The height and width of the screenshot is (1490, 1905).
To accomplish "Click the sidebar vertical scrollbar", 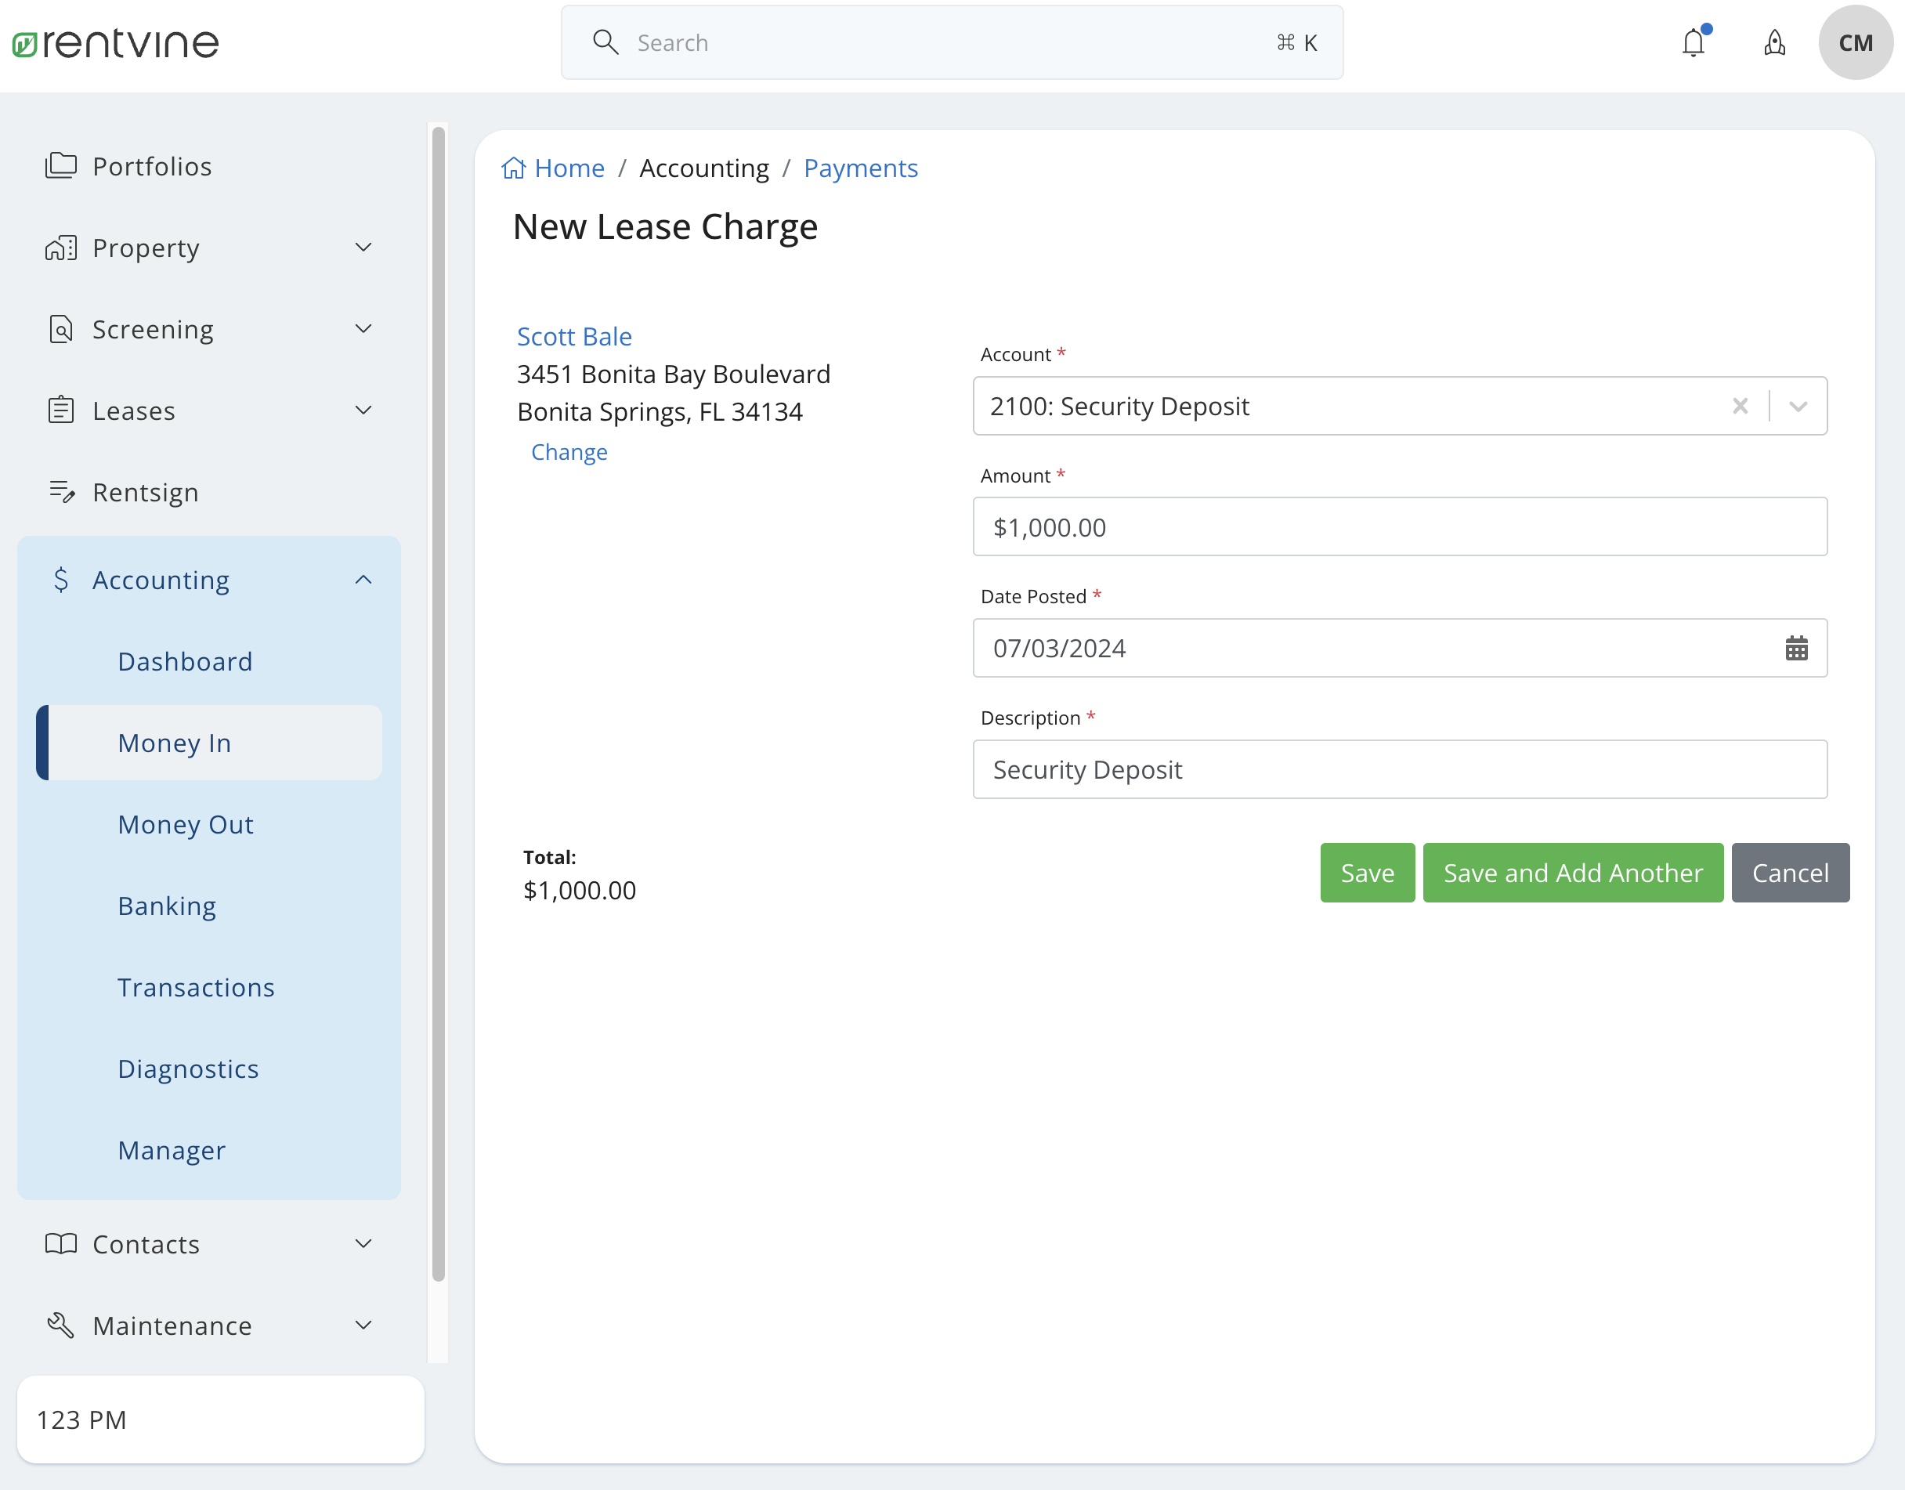I will click(438, 703).
